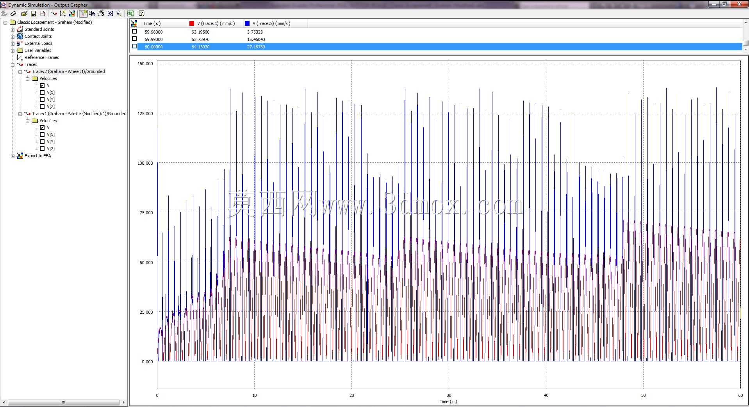Check the box for row 59.99000
749x407 pixels.
pyautogui.click(x=134, y=39)
